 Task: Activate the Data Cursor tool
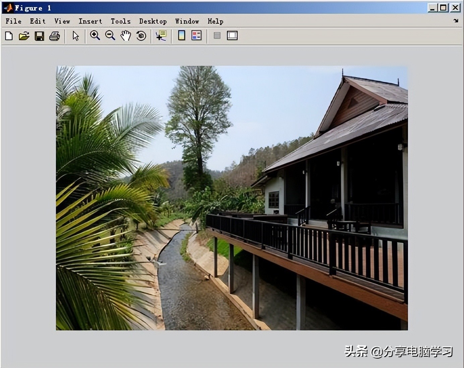161,36
